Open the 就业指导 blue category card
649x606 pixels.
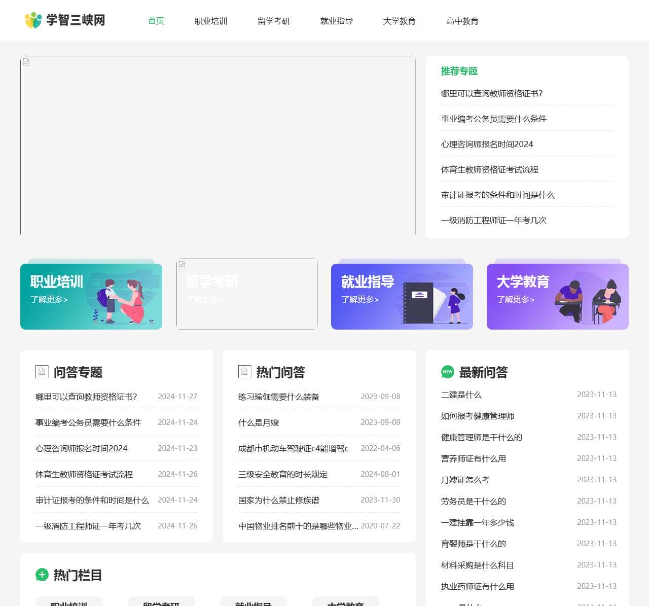[x=402, y=297]
